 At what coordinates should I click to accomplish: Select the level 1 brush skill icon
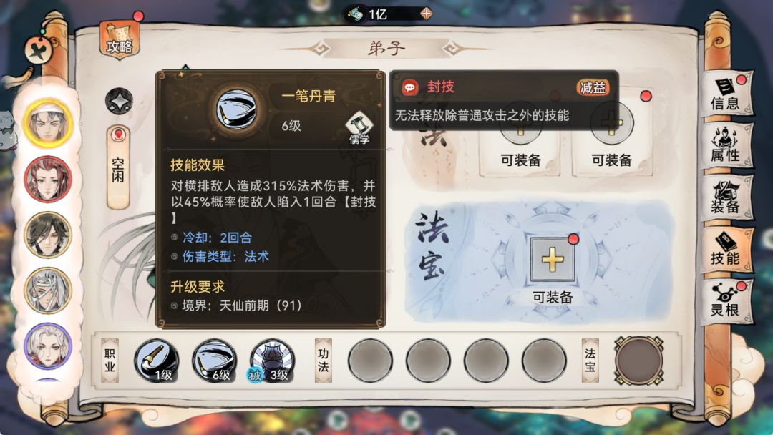click(156, 361)
